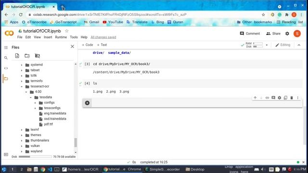Image resolution: width=308 pixels, height=173 pixels.
Task: Open terminal icon at sidebar bottom
Action: pyautogui.click(x=6, y=155)
